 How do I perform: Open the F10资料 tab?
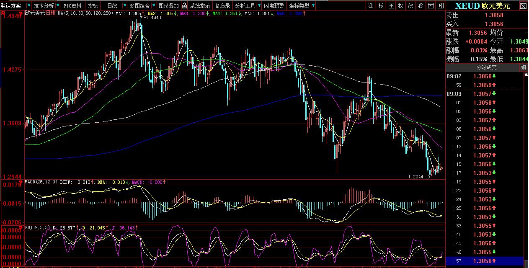click(x=73, y=5)
